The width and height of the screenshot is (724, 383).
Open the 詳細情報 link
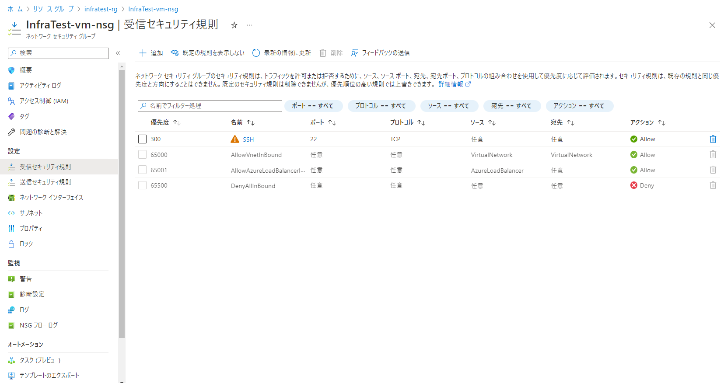455,84
